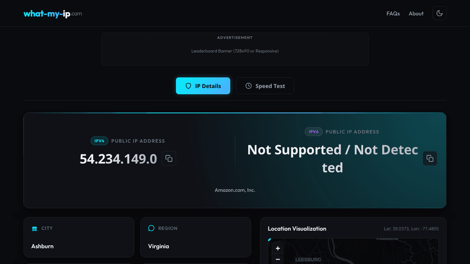
Task: Click the IPV6 badge label
Action: pos(314,132)
